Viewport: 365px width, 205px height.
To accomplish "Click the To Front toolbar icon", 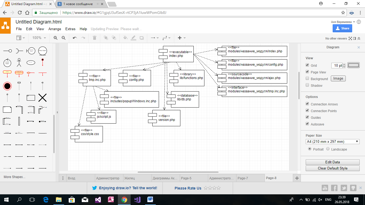I will 106,38.
